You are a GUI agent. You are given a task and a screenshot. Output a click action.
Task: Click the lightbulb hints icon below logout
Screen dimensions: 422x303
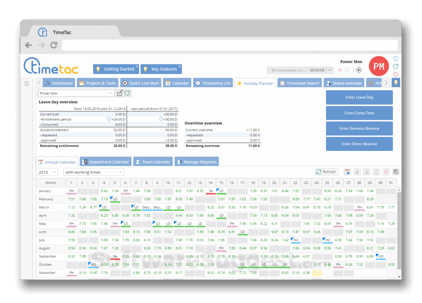(x=395, y=82)
